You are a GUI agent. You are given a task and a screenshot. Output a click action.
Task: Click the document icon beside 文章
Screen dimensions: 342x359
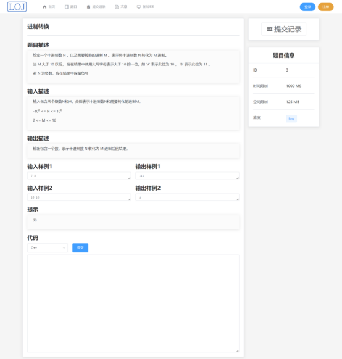(117, 7)
